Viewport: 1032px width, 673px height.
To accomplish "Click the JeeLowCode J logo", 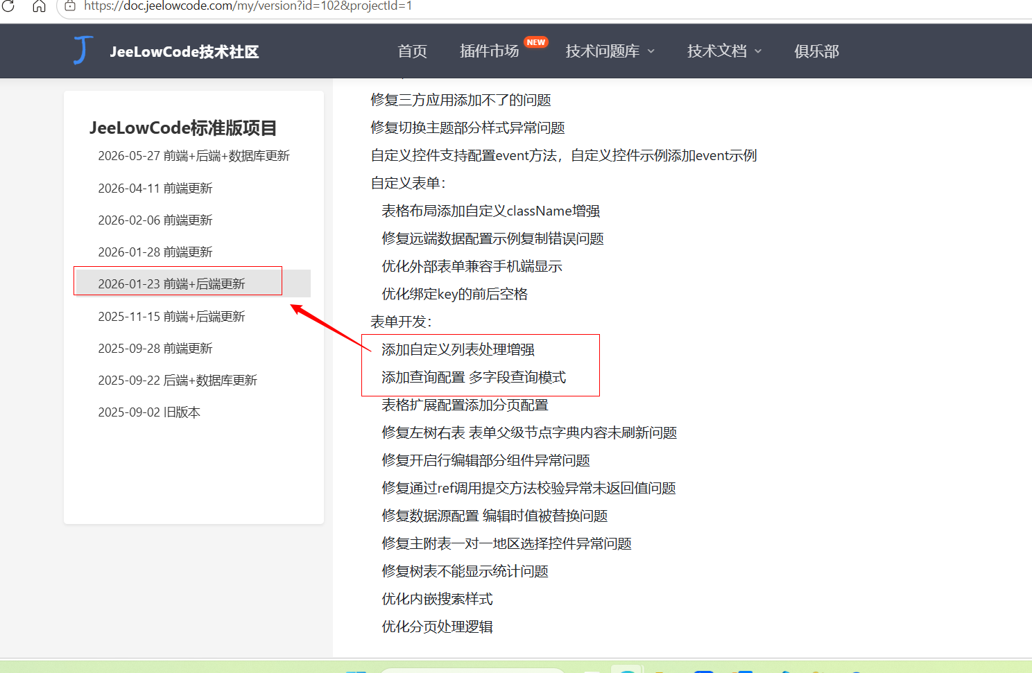I will coord(83,51).
